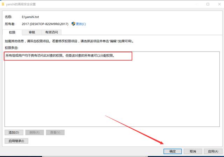Maximize the advanced security settings window
224x157 pixels.
click(208, 4)
